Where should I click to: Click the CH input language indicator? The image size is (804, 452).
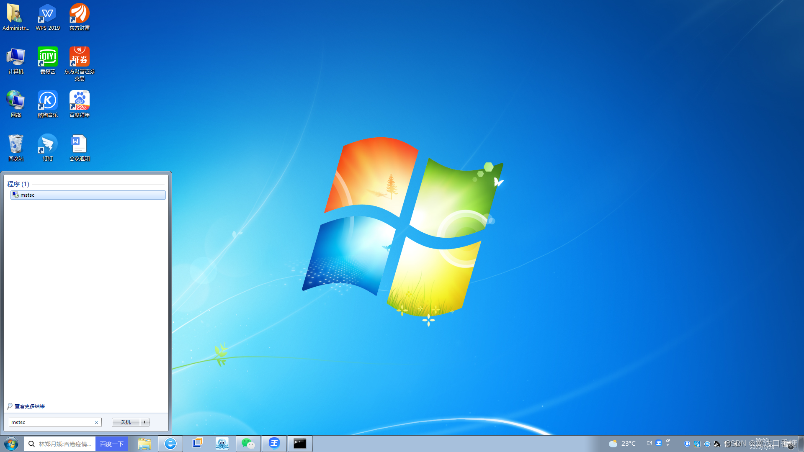point(649,443)
